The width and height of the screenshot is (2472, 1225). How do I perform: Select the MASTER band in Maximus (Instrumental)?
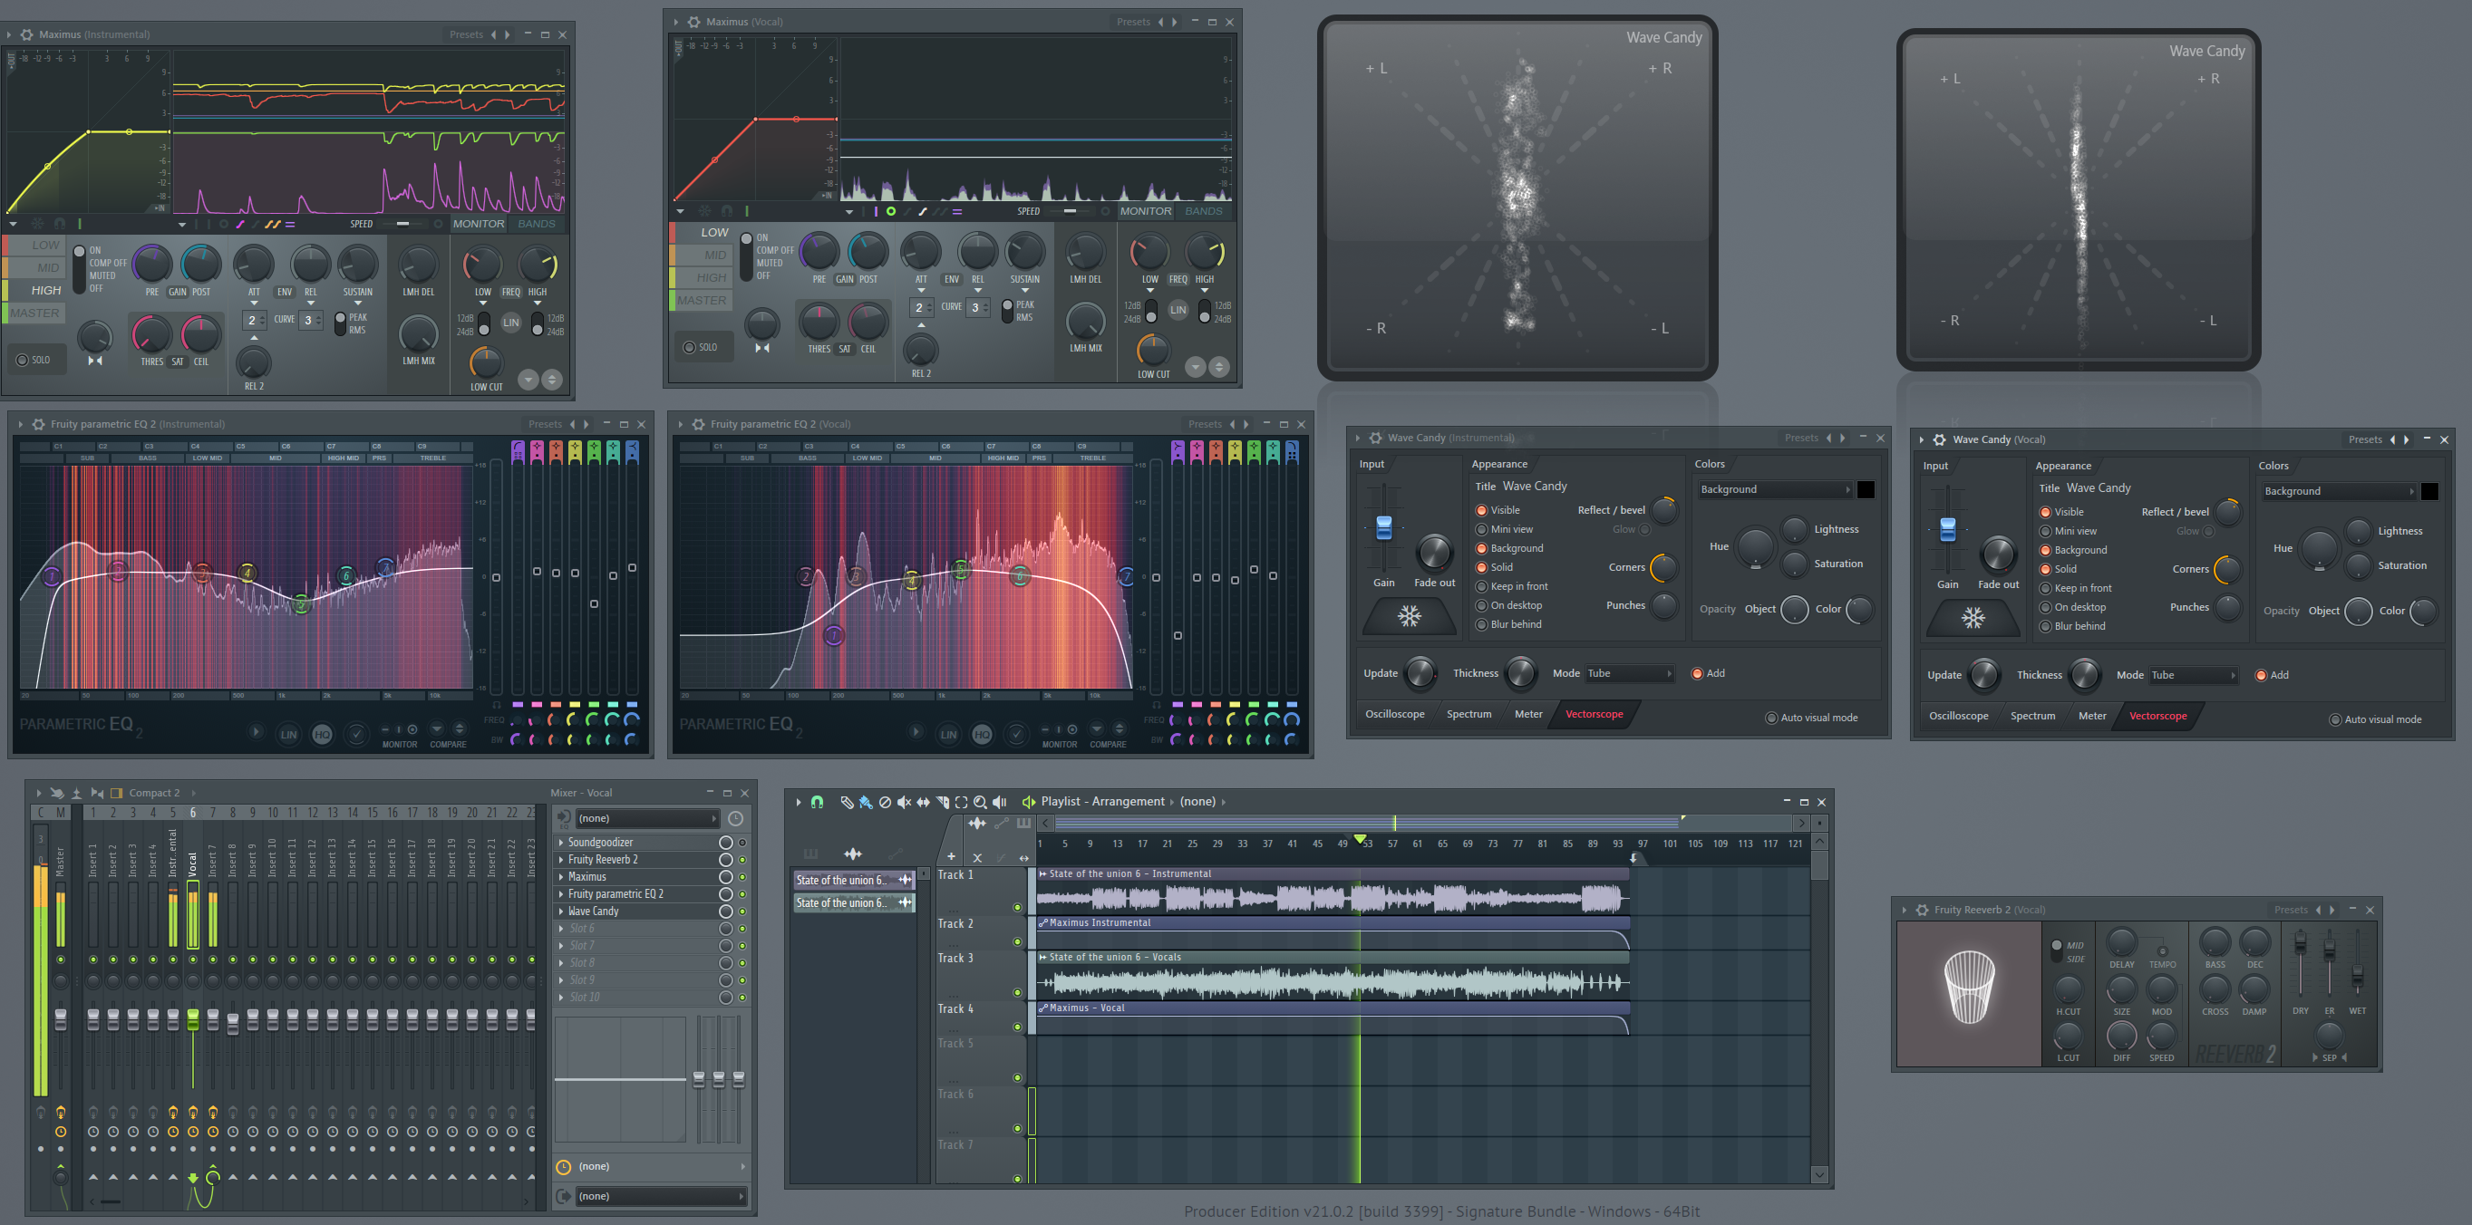[33, 313]
